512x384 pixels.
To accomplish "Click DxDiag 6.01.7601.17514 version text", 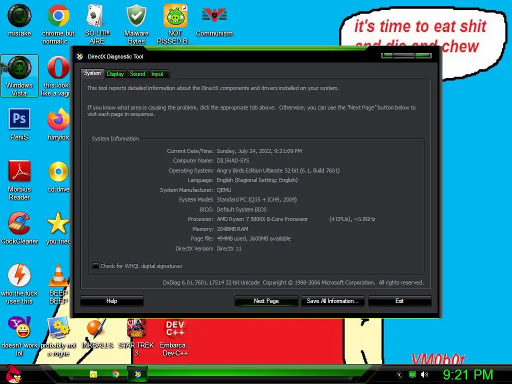I will (x=211, y=282).
